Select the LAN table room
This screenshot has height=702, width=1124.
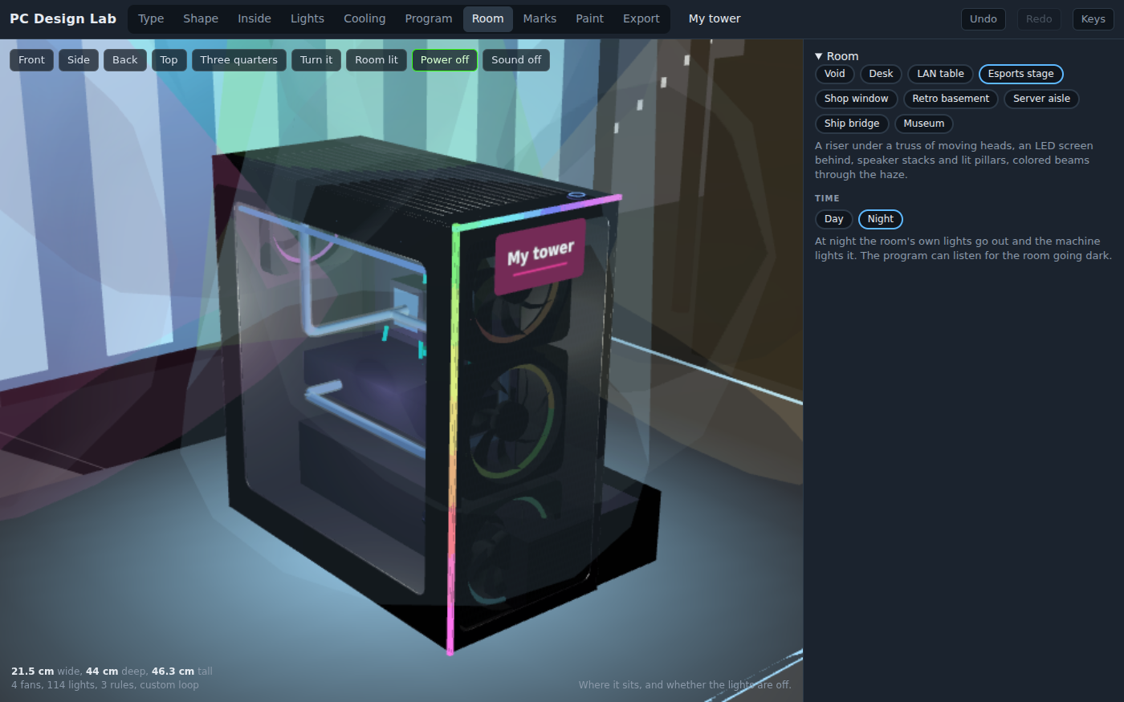(x=941, y=74)
